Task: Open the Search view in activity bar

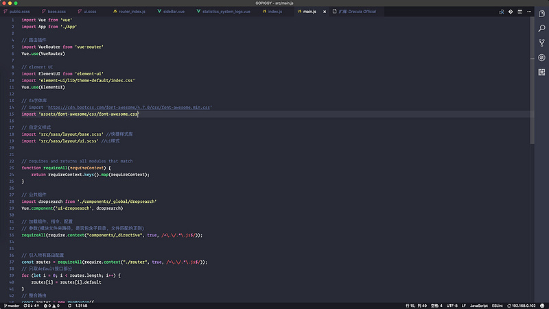Action: [541, 28]
